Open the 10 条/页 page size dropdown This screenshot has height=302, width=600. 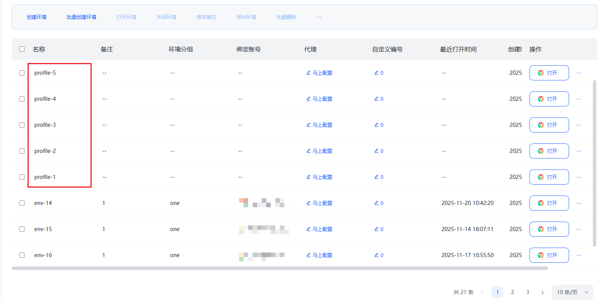coord(572,292)
